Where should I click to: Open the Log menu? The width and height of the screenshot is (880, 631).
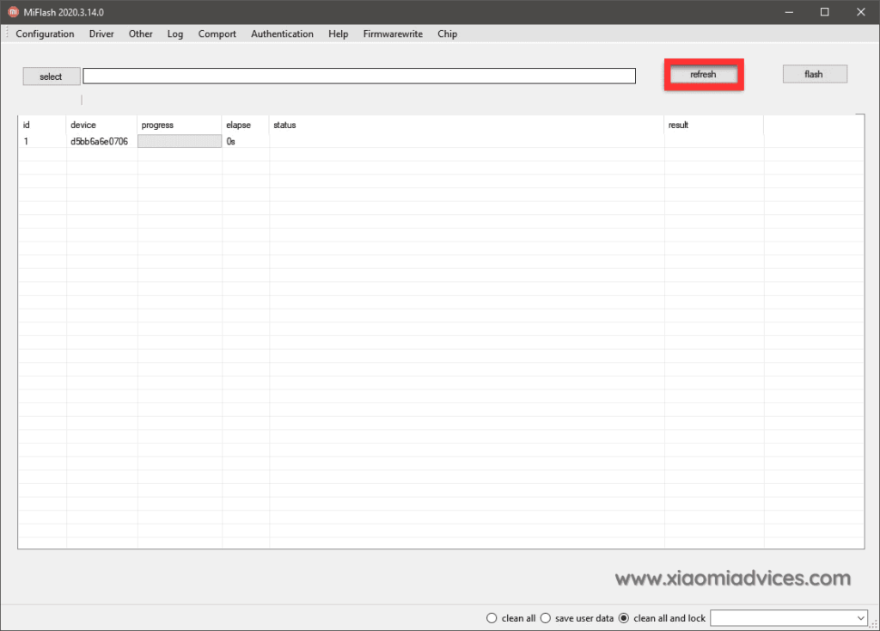[175, 34]
